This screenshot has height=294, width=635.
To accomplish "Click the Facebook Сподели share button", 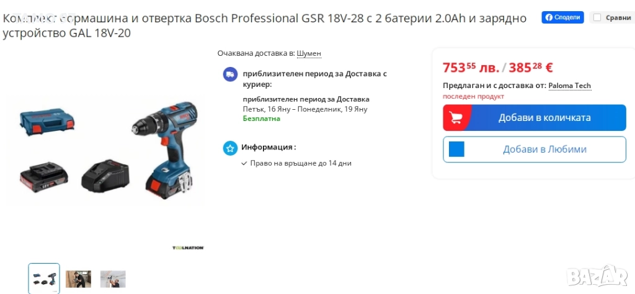I will click(x=562, y=17).
